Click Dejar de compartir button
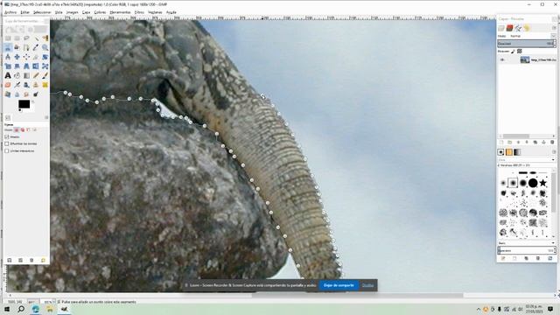The image size is (560, 315). pyautogui.click(x=339, y=285)
